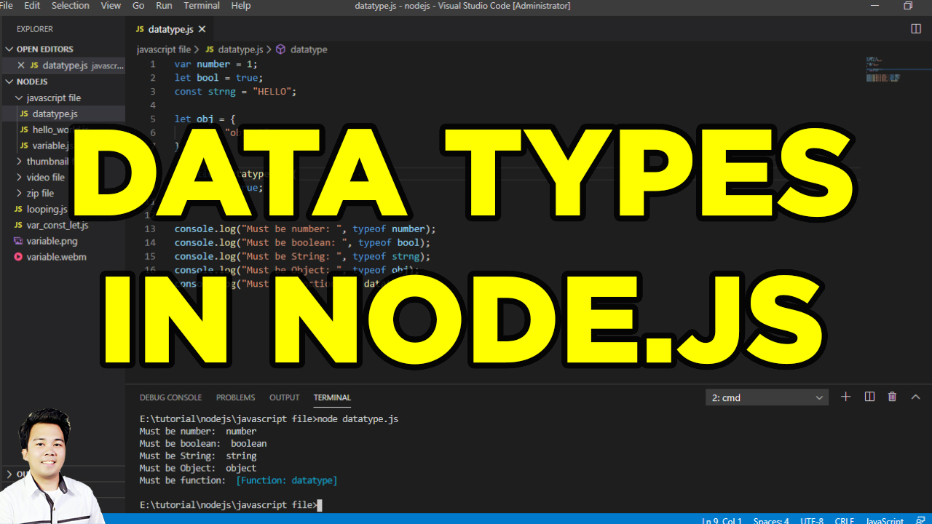This screenshot has width=932, height=524.
Task: Click the 'javascript file' breadcrumb
Action: 163,49
